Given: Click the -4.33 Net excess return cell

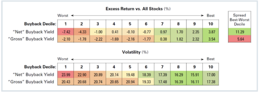Looking at the screenshot, I should [x=82, y=32].
